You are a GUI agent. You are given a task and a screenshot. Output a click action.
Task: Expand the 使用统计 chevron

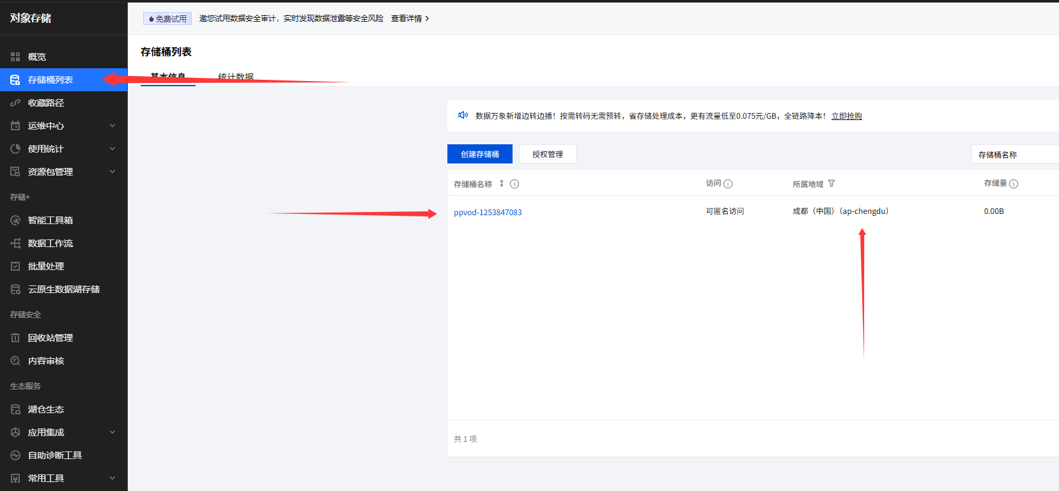(112, 149)
